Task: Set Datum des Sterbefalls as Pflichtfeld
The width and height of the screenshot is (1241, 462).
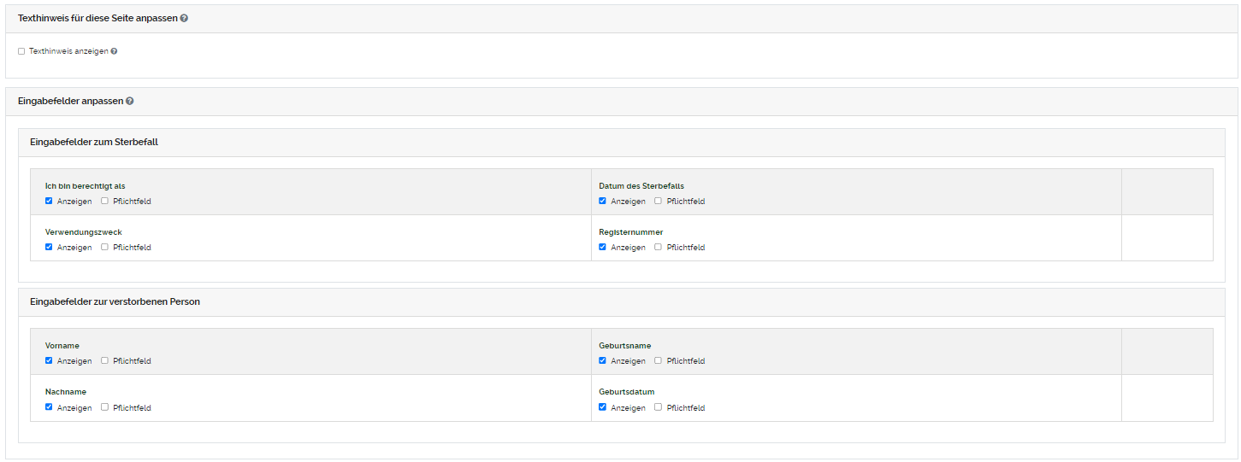Action: (x=658, y=201)
